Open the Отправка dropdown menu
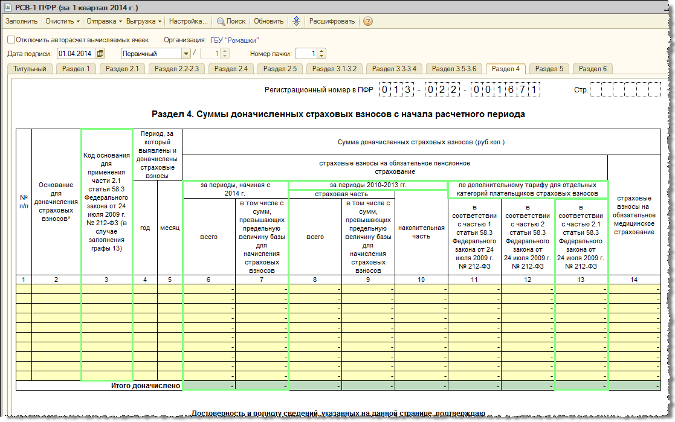675x422 pixels. coord(103,21)
